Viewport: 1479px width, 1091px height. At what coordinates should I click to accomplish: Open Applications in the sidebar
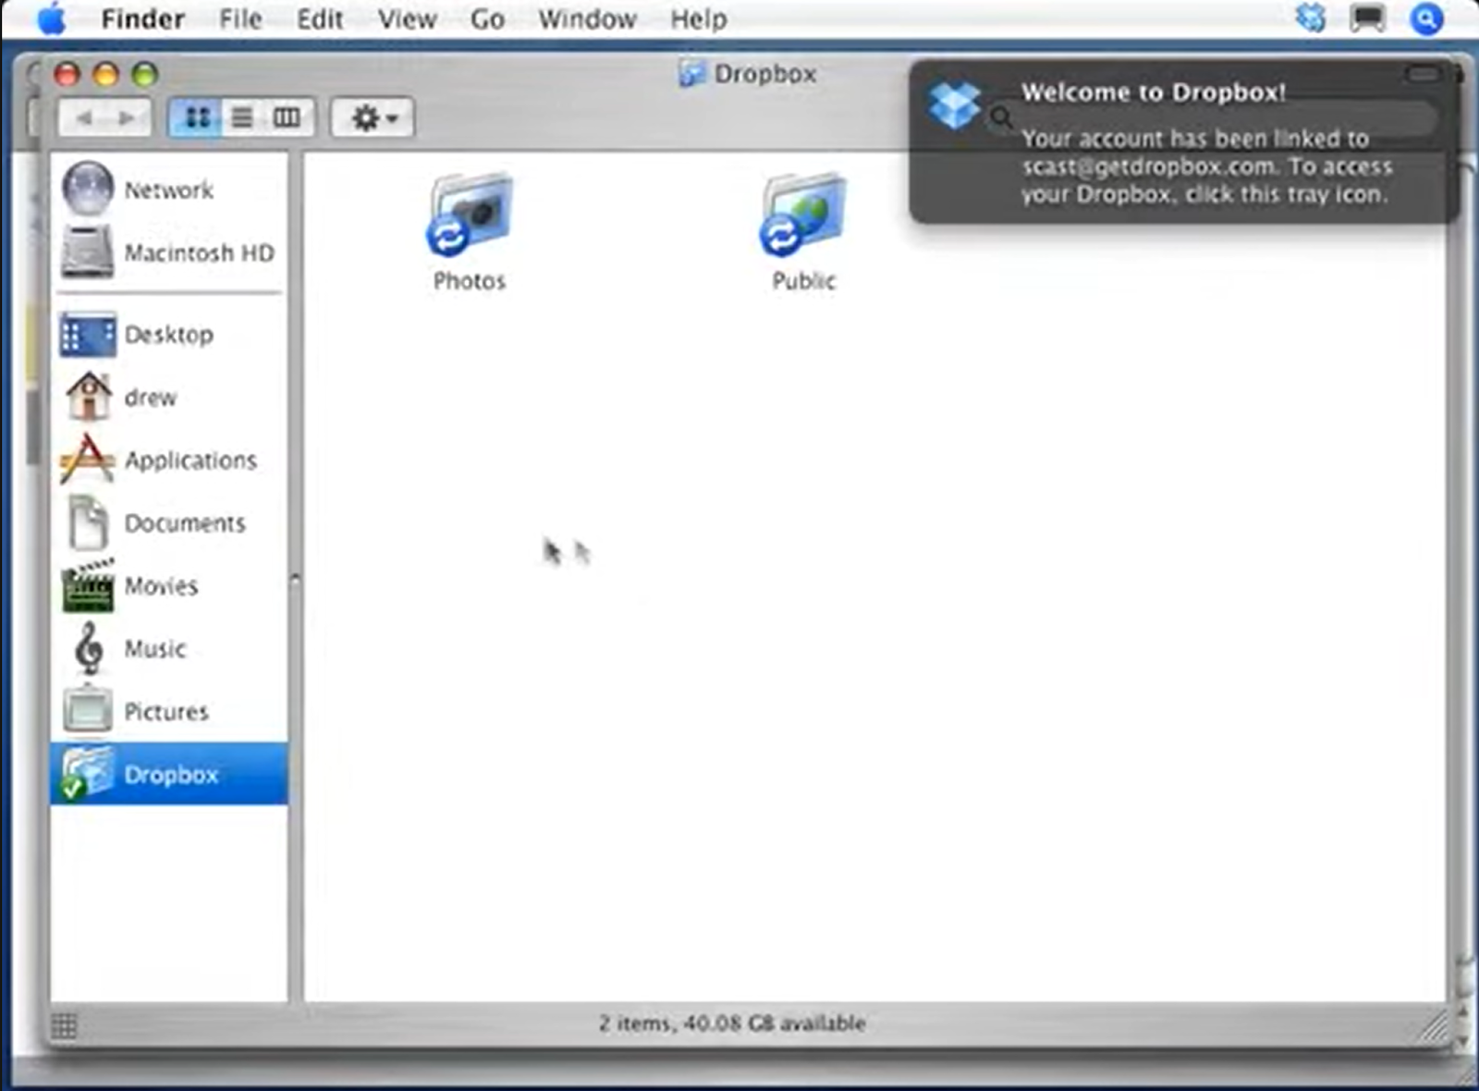click(x=169, y=460)
